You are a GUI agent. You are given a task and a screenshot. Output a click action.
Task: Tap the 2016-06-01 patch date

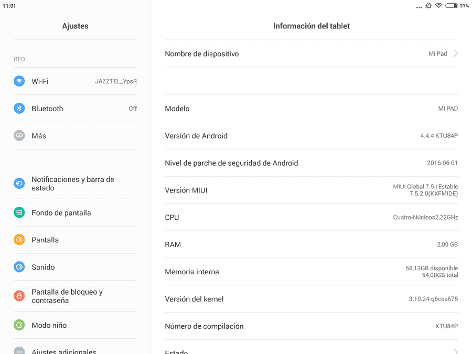pyautogui.click(x=442, y=163)
